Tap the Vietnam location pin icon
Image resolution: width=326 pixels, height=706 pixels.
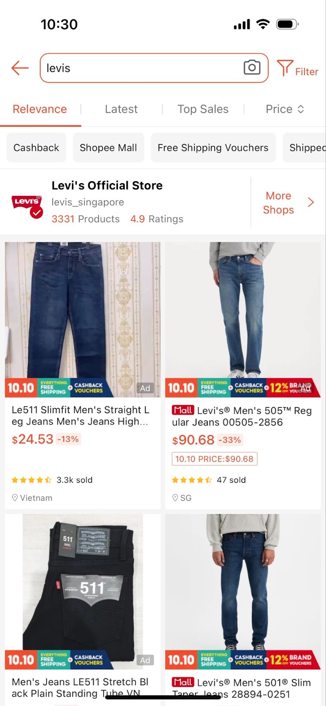click(15, 498)
